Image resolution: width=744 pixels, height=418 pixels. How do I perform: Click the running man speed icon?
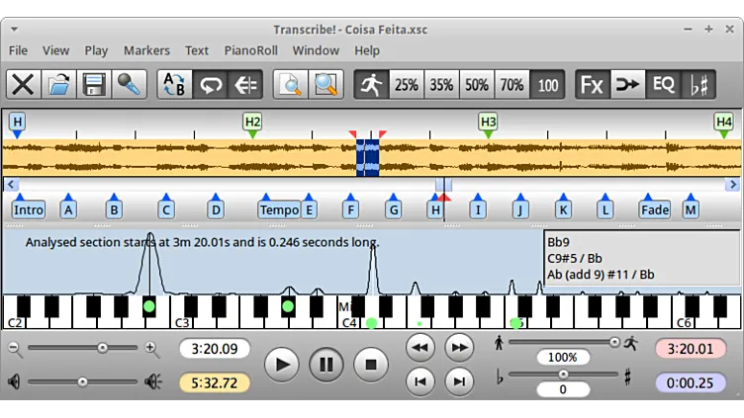(372, 85)
